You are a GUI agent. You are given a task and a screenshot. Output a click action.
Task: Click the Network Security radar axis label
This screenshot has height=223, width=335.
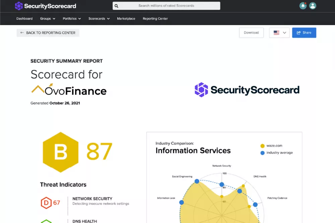pyautogui.click(x=221, y=166)
